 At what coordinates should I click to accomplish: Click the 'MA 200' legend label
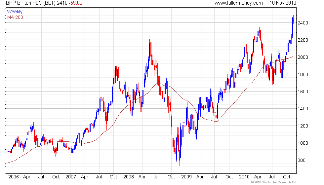[x=15, y=17]
